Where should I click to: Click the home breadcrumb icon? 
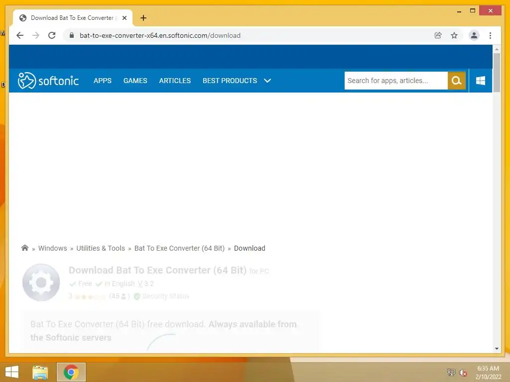25,248
